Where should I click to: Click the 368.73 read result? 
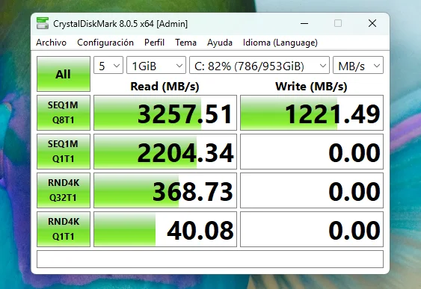tap(165, 190)
